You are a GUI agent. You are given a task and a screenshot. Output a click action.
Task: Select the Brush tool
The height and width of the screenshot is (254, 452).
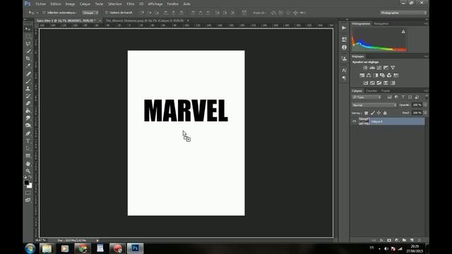(x=28, y=81)
